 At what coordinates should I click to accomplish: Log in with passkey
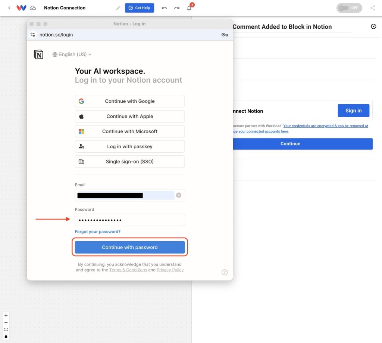129,146
